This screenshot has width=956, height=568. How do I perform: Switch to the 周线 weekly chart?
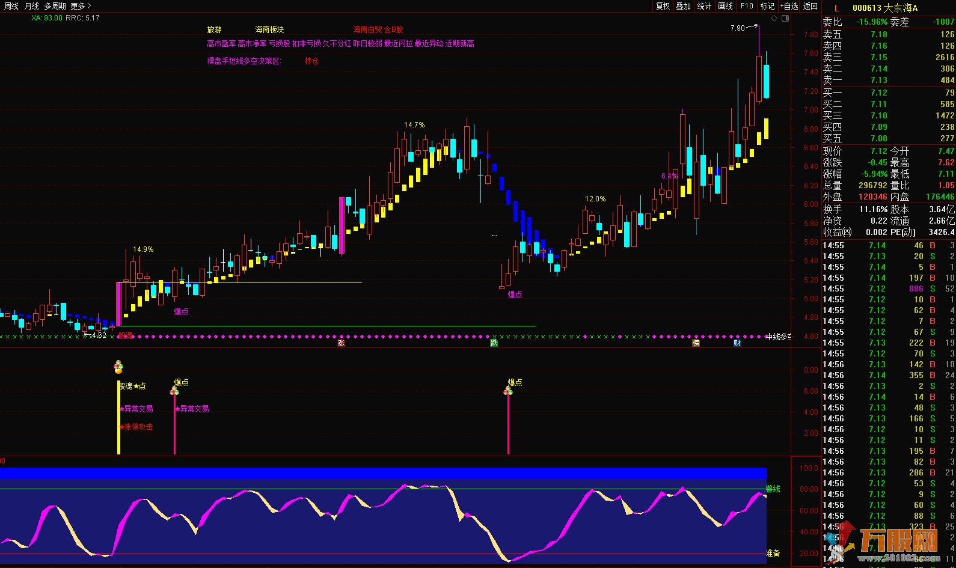[x=11, y=6]
